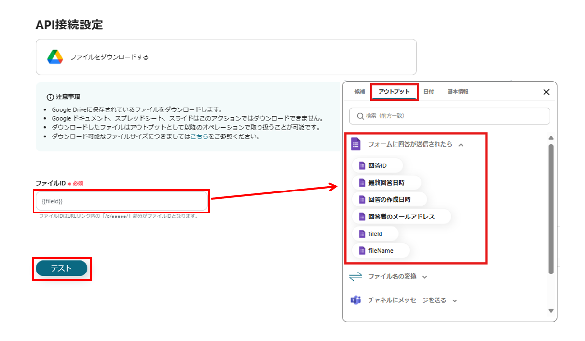
Task: Click the info icon beside 注意事項
Action: click(50, 97)
